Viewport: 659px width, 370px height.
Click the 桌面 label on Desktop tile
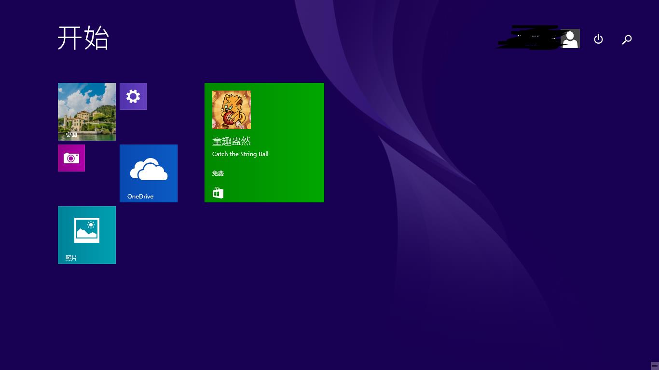(x=71, y=135)
